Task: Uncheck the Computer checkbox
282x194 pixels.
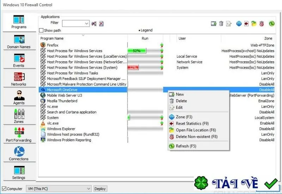Action: (x=4, y=189)
